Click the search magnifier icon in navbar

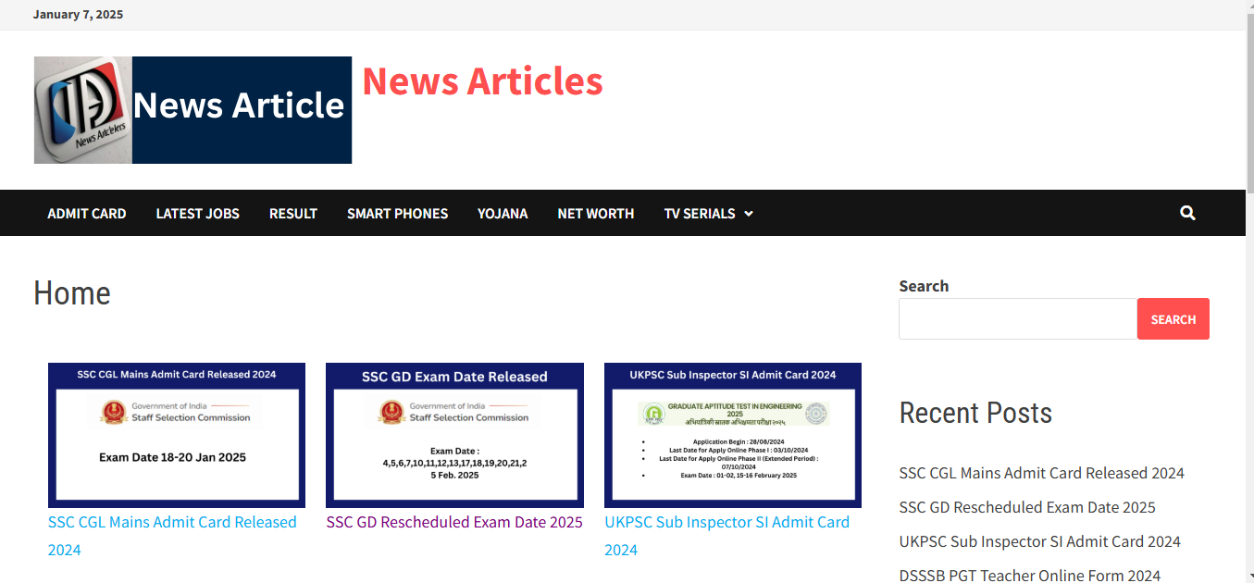pos(1187,213)
